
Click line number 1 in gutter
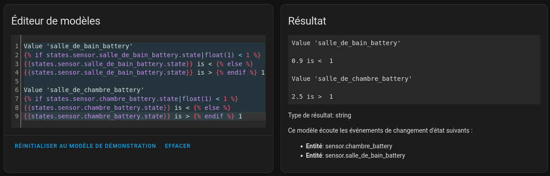coord(17,46)
